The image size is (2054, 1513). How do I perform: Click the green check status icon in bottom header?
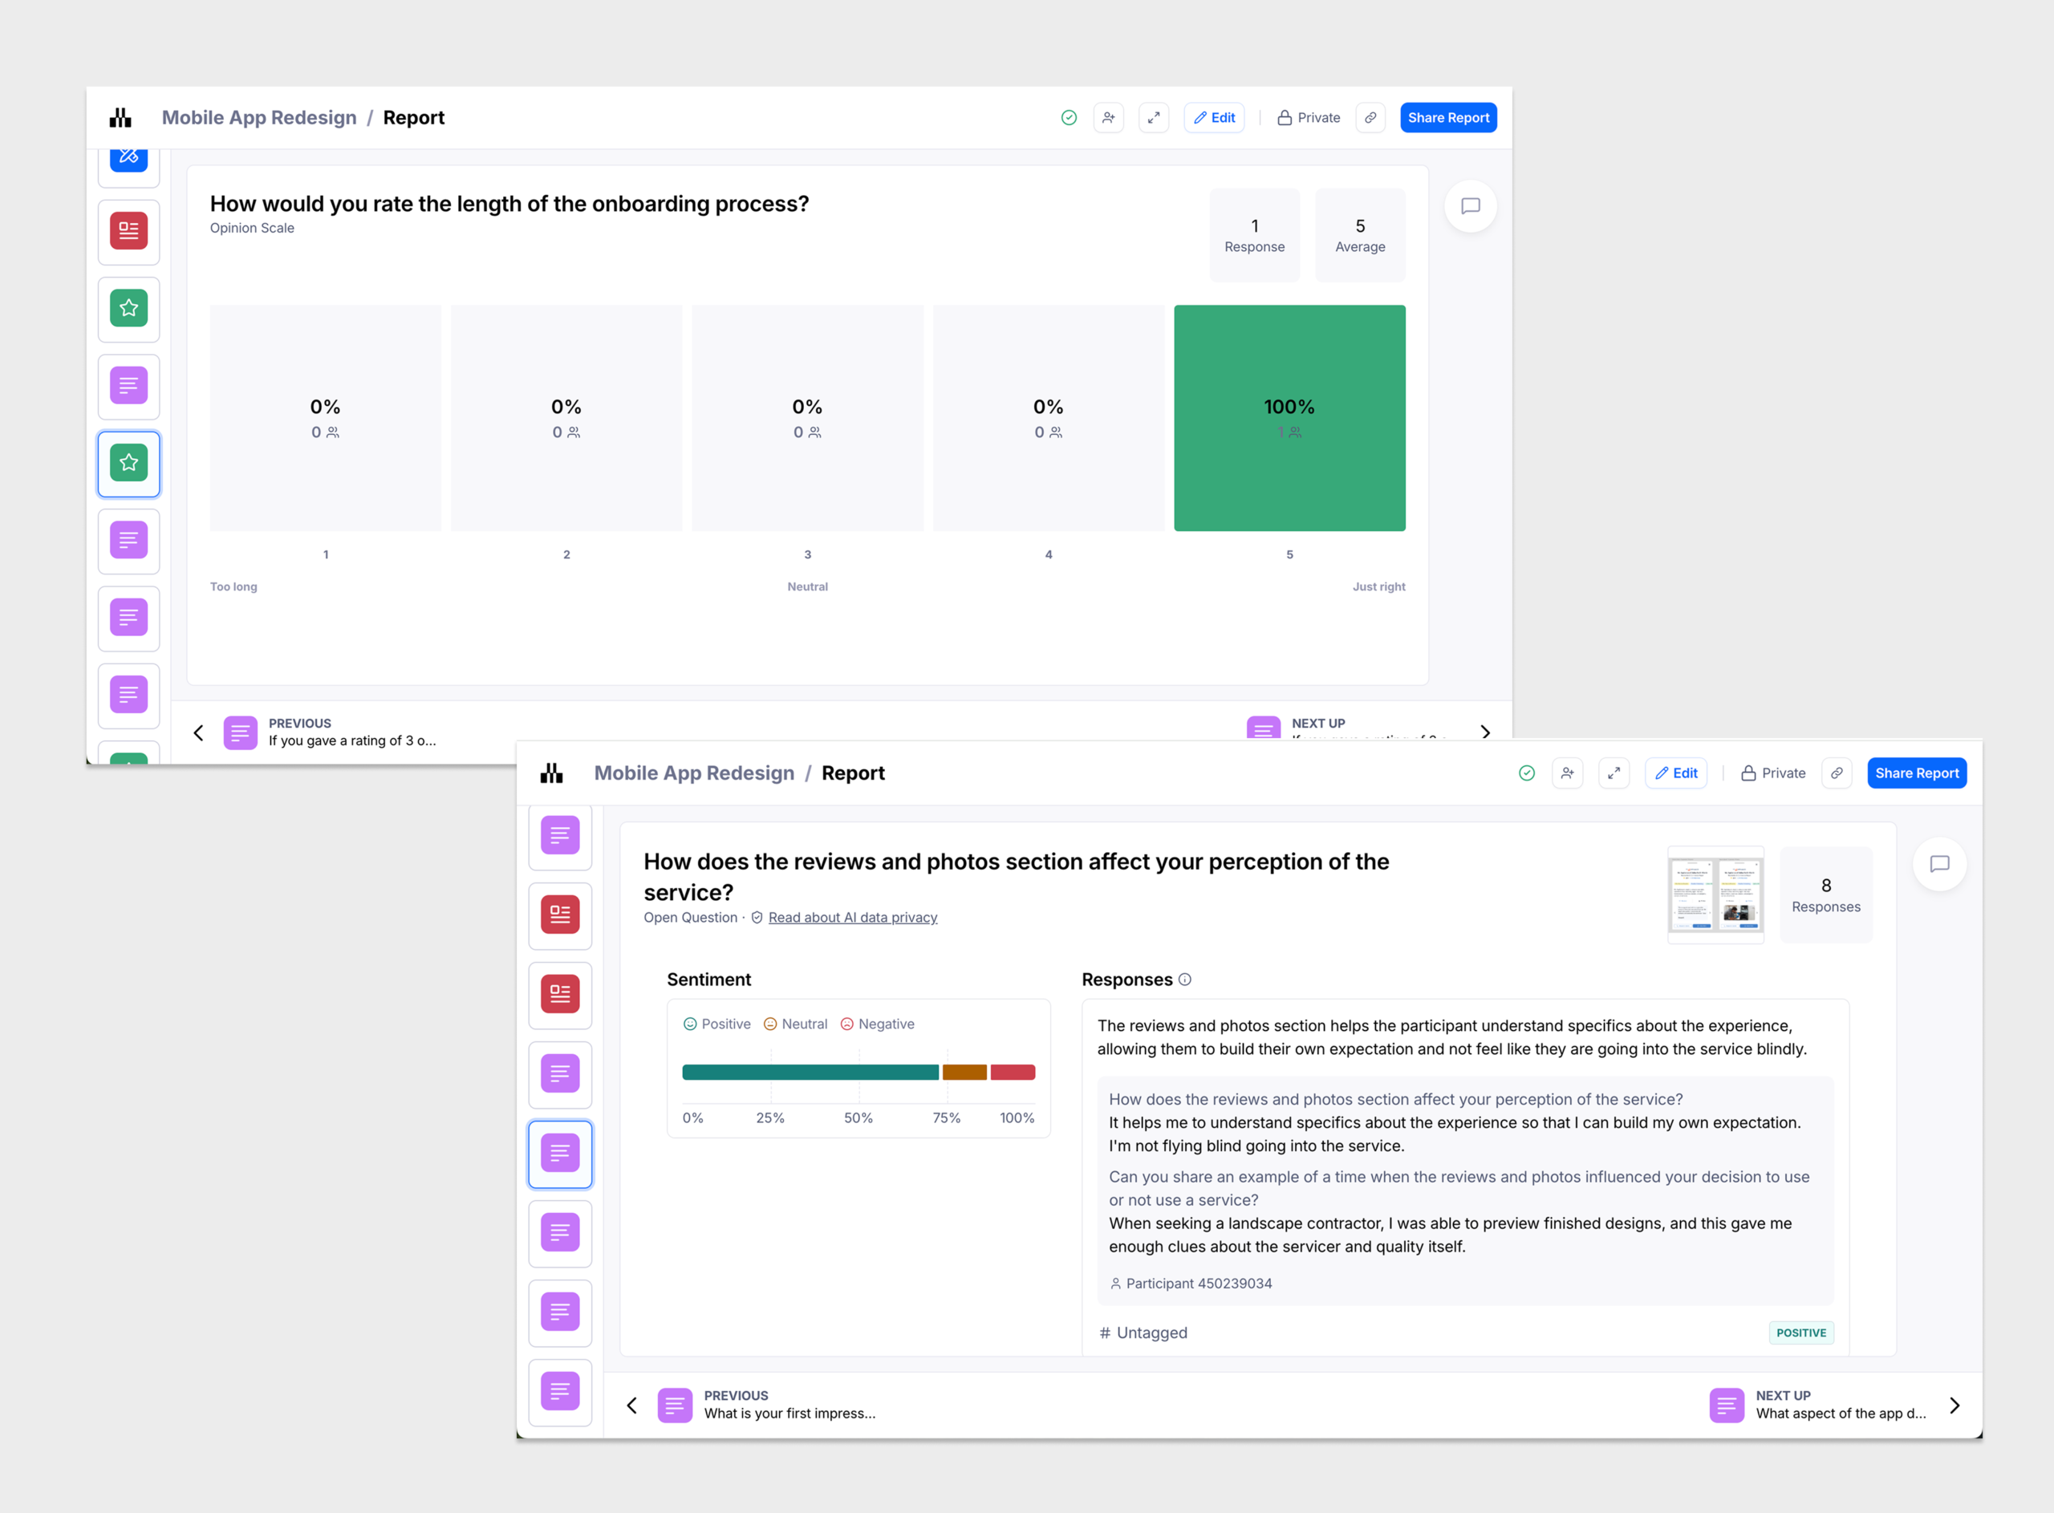click(x=1527, y=773)
